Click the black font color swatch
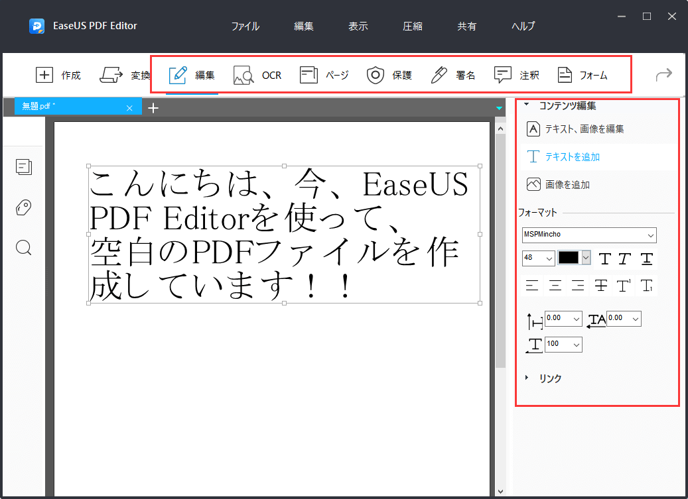 click(x=569, y=258)
